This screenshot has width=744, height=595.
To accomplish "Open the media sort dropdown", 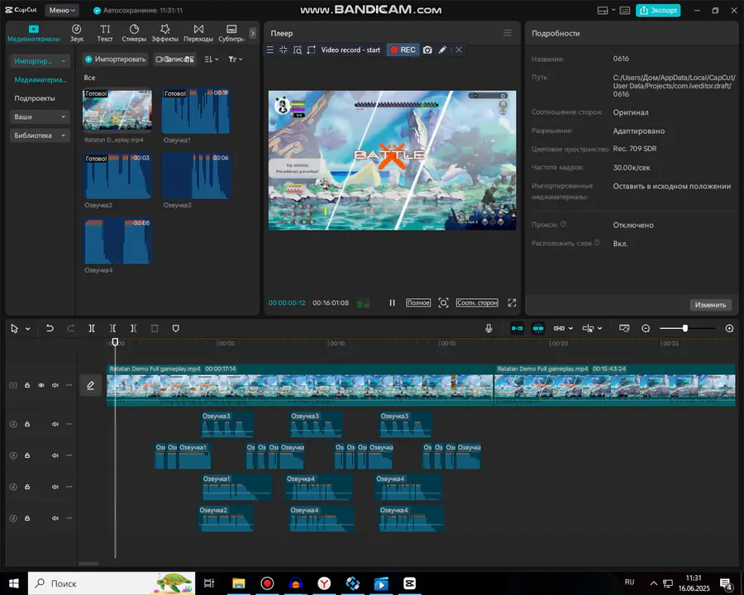I will 211,59.
